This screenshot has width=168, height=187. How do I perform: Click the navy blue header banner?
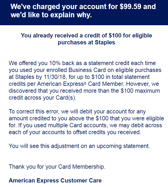(84, 12)
